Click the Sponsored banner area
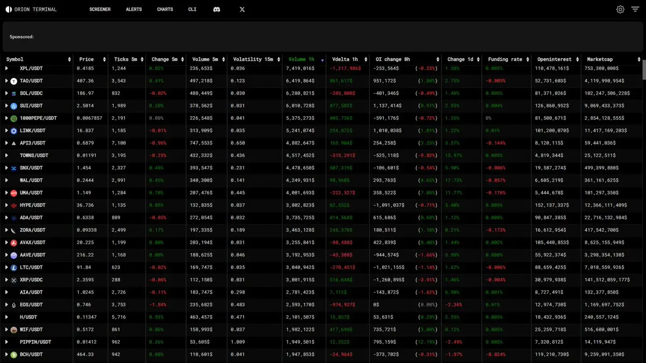Screen dimensions: 646x363 (323, 37)
